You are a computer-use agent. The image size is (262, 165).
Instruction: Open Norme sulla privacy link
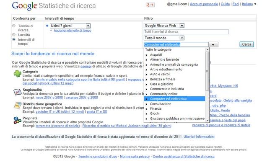click(135, 157)
